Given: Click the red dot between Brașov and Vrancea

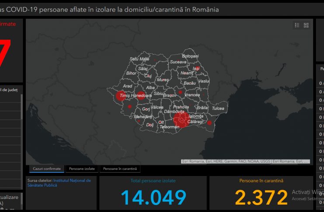Looking at the screenshot, I should 180,92.
